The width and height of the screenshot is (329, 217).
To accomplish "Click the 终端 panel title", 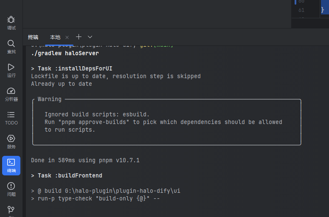I will (33, 37).
